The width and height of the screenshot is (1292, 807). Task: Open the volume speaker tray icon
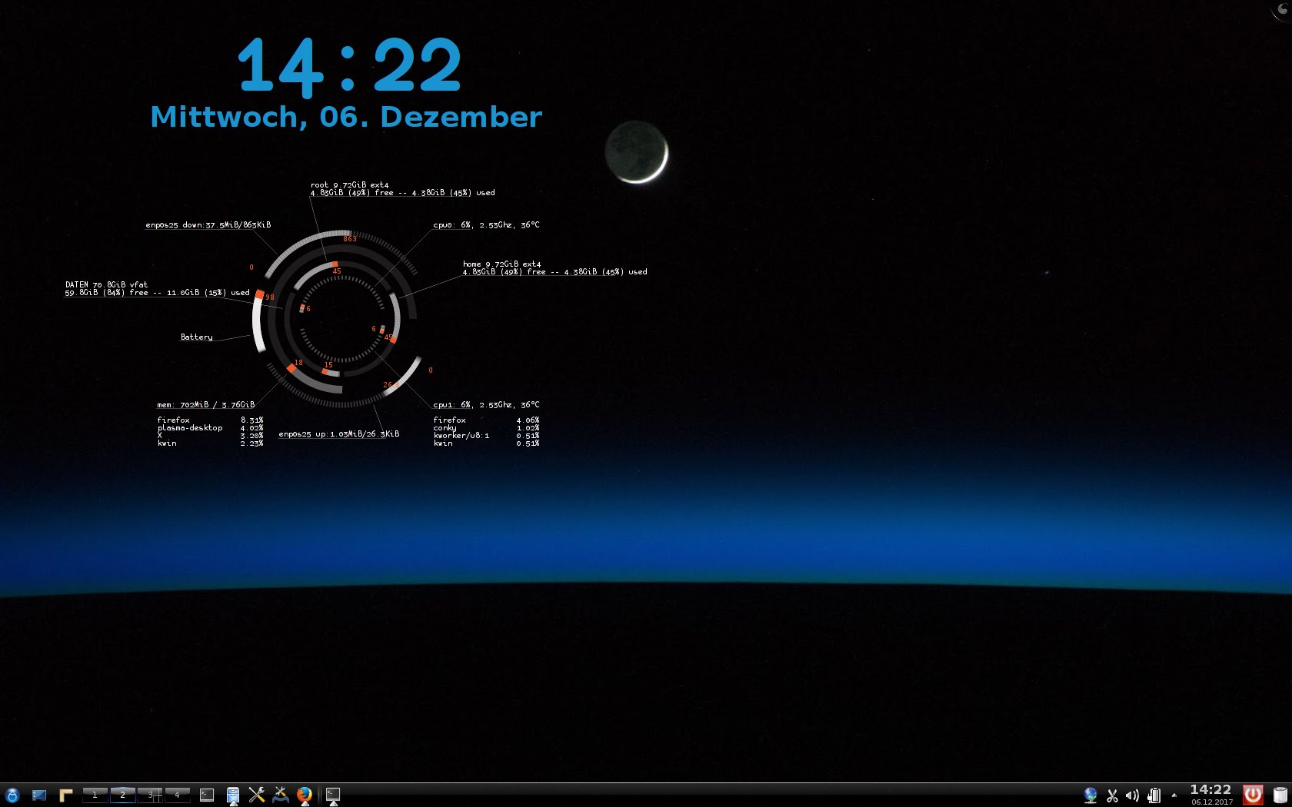click(x=1132, y=795)
